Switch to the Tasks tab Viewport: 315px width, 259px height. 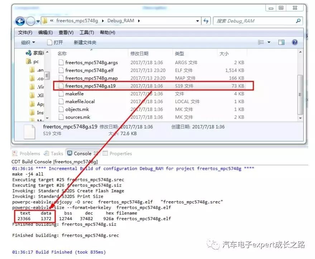(53, 153)
